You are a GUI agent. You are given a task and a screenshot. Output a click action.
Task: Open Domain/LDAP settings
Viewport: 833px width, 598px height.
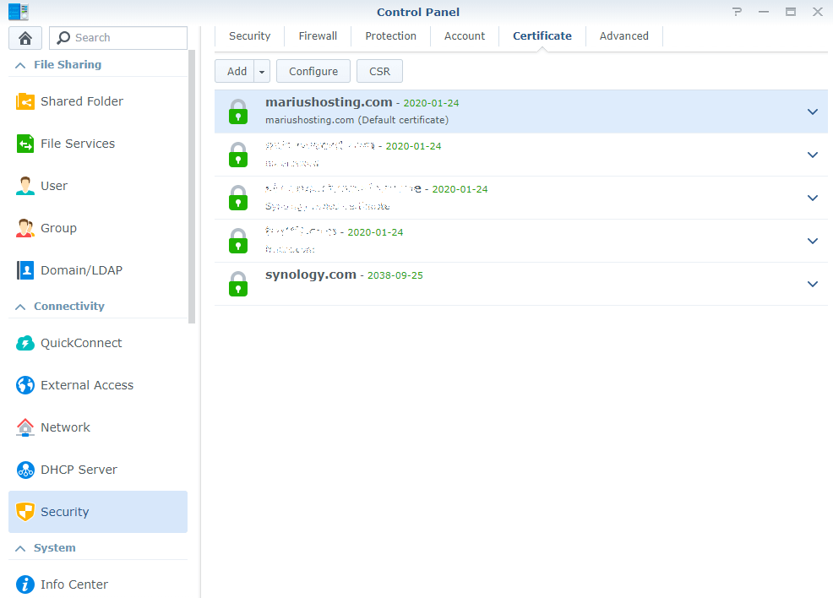(98, 269)
